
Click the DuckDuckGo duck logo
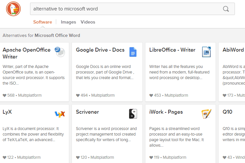[x=13, y=9]
